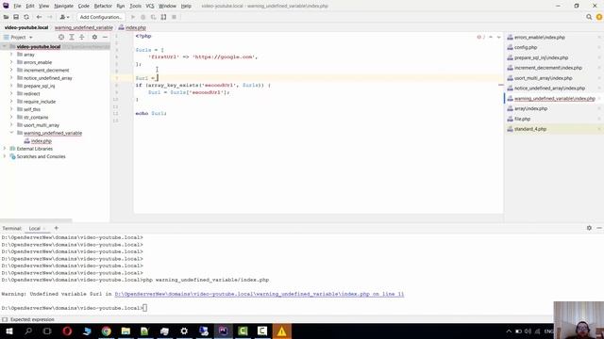604x339 pixels.
Task: Expand the increment_decrement folder
Action: coord(11,70)
